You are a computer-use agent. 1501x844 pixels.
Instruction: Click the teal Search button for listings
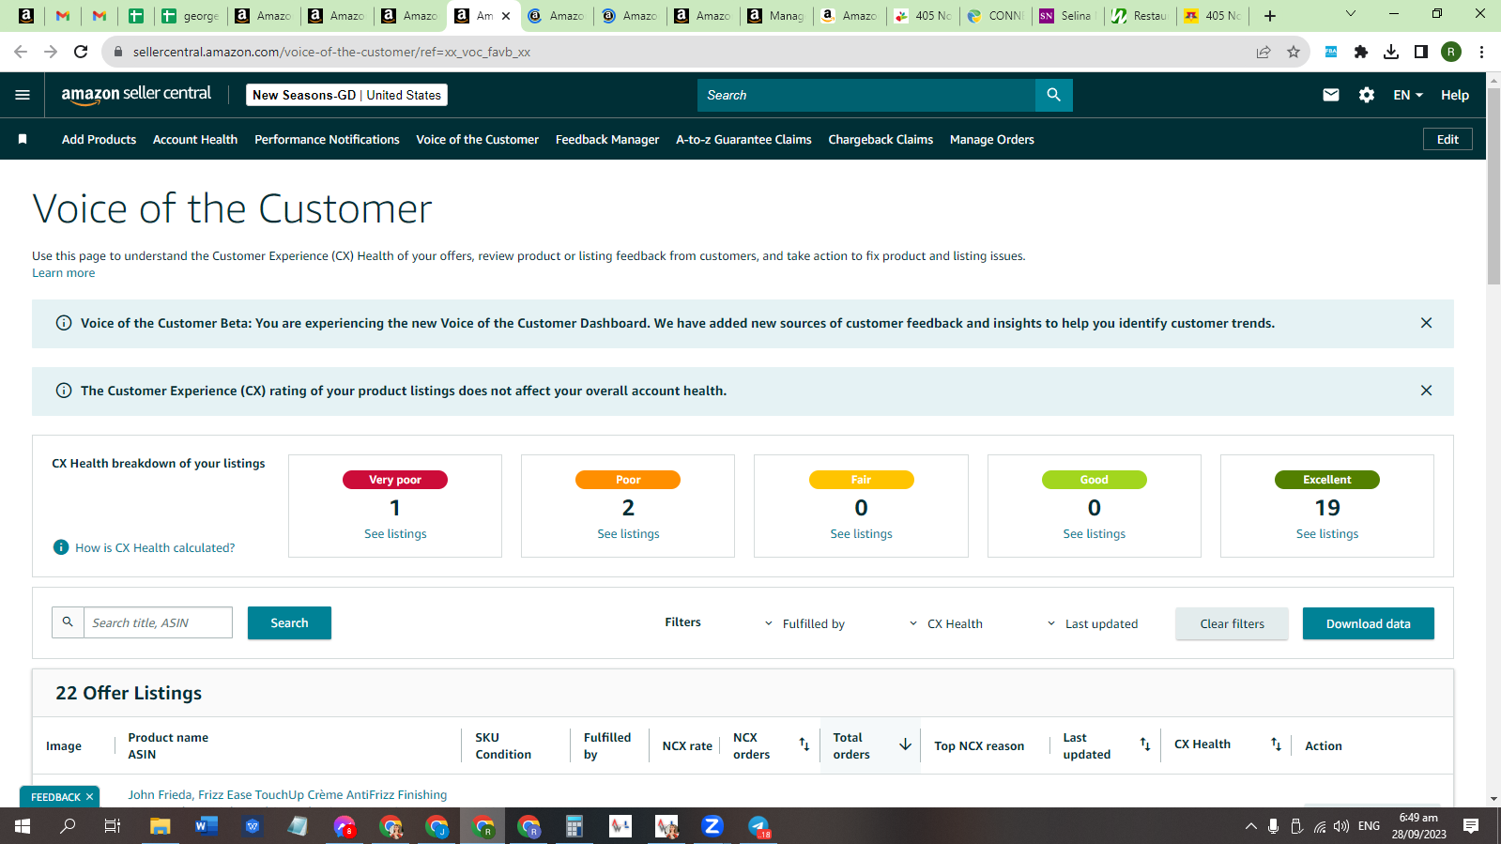tap(289, 622)
